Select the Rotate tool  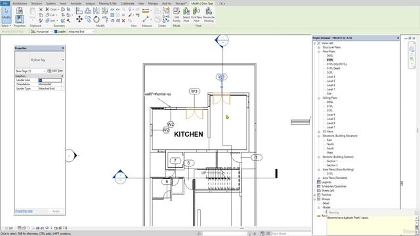pos(96,19)
